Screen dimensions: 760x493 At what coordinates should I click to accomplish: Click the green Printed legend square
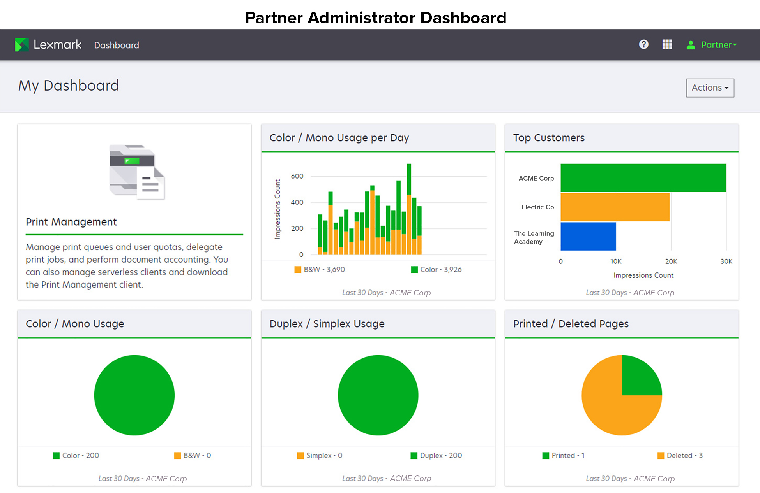[546, 456]
